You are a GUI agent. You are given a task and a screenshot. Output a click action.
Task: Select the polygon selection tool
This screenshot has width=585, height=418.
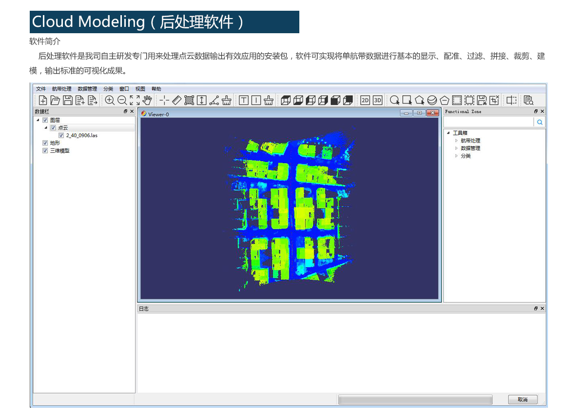419,101
